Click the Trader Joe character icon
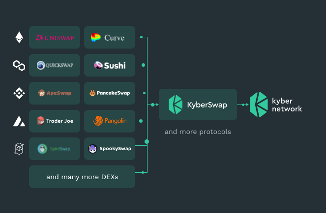326x213 pixels. [x=40, y=121]
